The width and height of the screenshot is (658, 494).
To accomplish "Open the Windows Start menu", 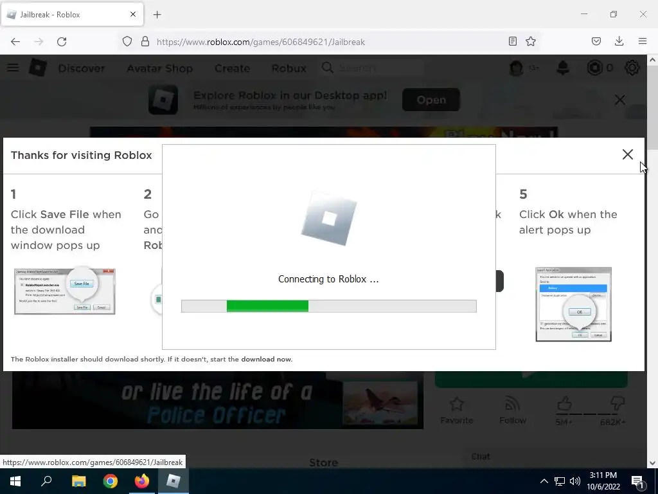I will tap(15, 481).
